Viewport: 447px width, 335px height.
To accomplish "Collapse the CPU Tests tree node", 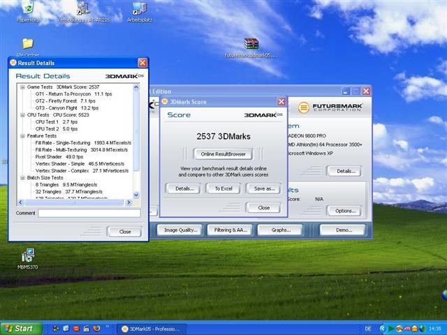I will [x=22, y=115].
